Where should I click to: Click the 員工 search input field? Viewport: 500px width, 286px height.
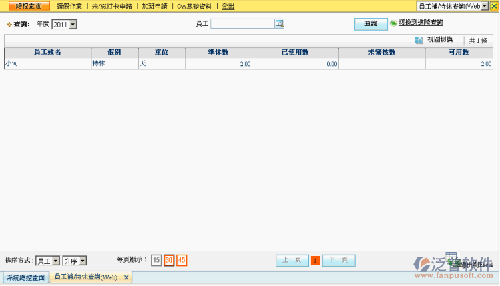tap(242, 23)
